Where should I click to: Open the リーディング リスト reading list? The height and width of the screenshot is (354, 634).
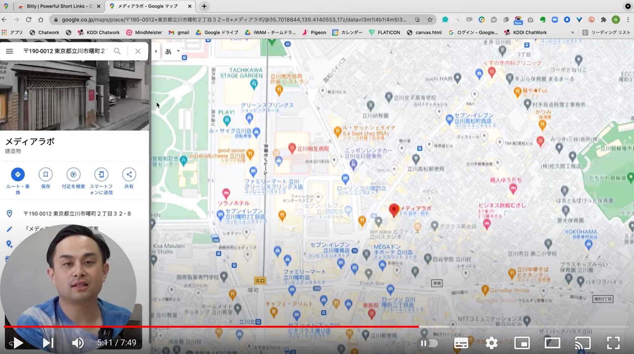point(606,32)
